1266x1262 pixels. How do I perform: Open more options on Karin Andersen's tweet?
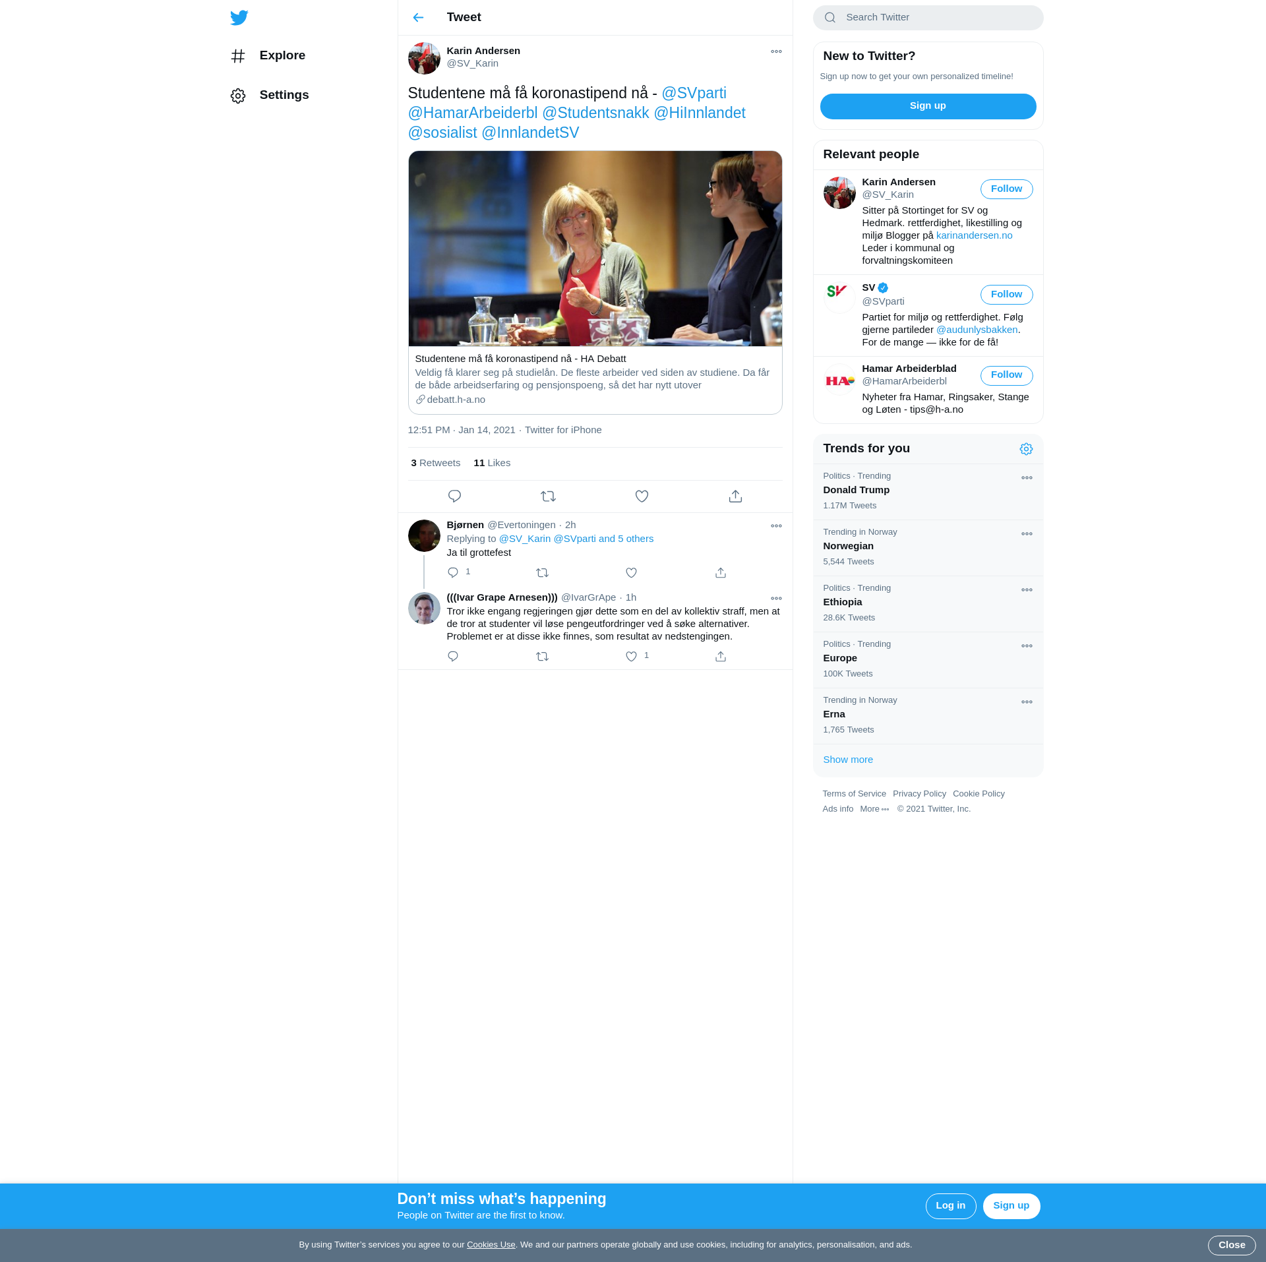coord(776,51)
